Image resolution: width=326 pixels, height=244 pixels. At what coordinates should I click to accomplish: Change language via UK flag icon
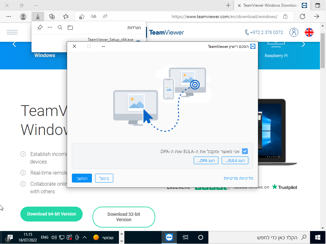click(309, 32)
